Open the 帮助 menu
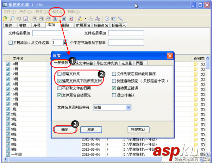This screenshot has width=213, height=163. pyautogui.click(x=74, y=12)
